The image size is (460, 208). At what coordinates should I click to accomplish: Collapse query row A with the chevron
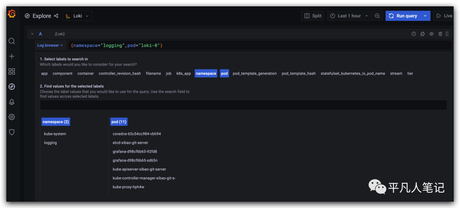pyautogui.click(x=32, y=34)
